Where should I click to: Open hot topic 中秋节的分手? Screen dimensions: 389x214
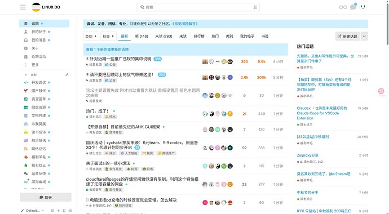pyautogui.click(x=307, y=193)
